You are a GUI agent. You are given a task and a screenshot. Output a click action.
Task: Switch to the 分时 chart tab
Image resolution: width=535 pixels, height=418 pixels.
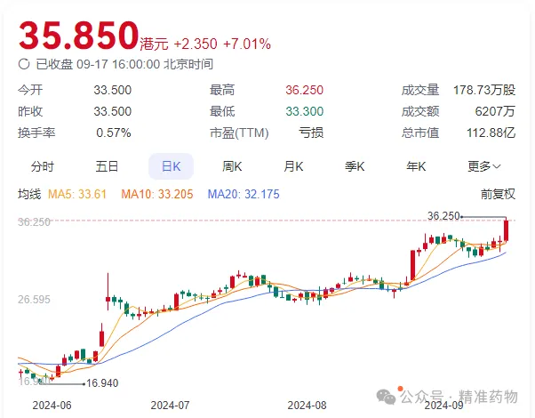[42, 166]
